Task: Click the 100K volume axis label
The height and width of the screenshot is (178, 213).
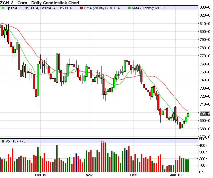Action: 203,165
